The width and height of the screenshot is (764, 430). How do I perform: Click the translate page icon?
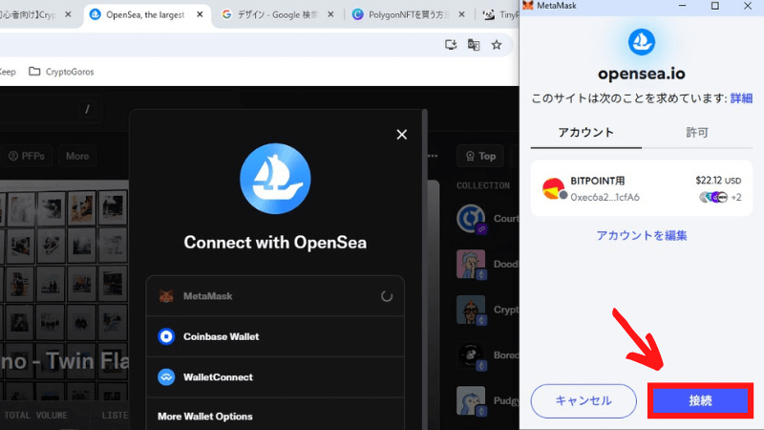click(x=474, y=45)
